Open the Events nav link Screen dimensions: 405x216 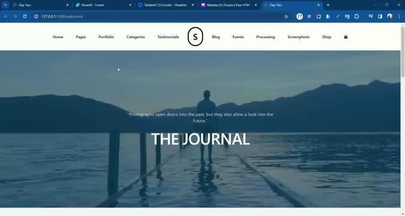[238, 37]
